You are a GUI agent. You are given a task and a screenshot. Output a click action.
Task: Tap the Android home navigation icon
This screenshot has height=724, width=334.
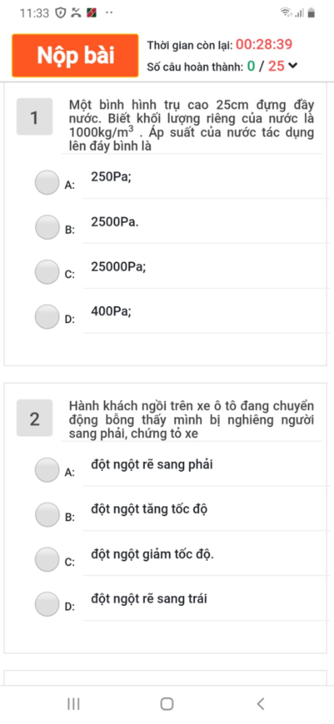click(x=167, y=704)
